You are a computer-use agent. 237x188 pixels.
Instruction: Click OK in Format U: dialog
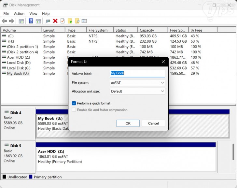click(128, 123)
